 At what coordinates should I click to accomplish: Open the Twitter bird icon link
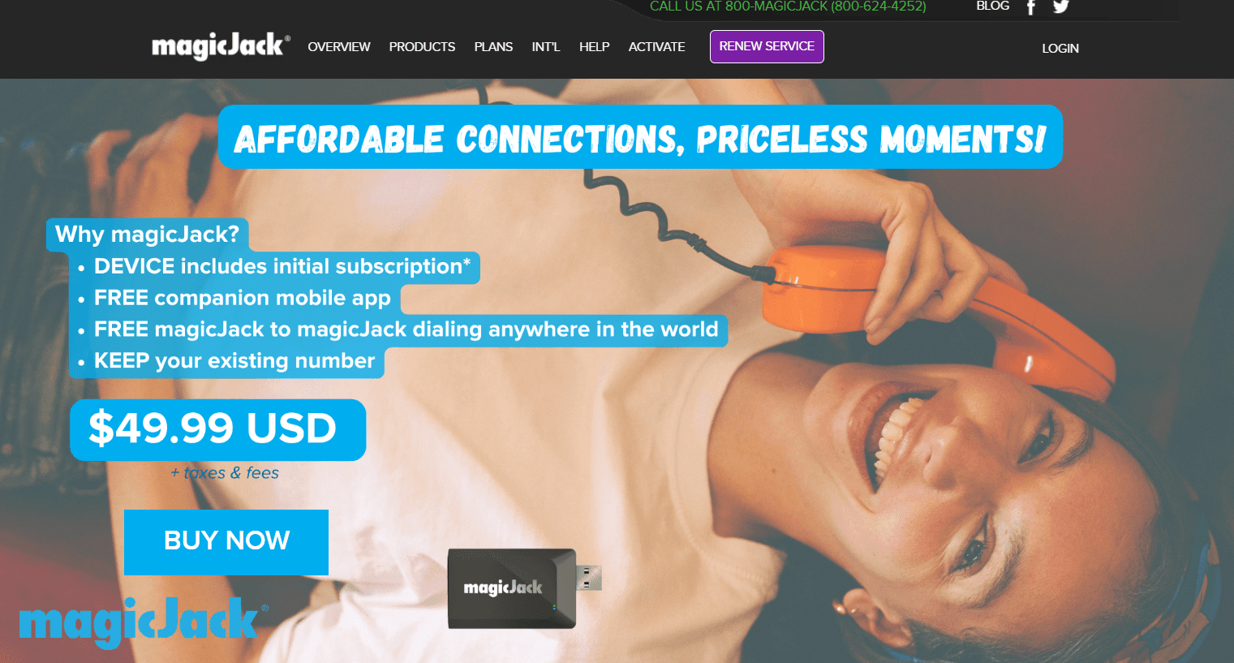pyautogui.click(x=1061, y=6)
